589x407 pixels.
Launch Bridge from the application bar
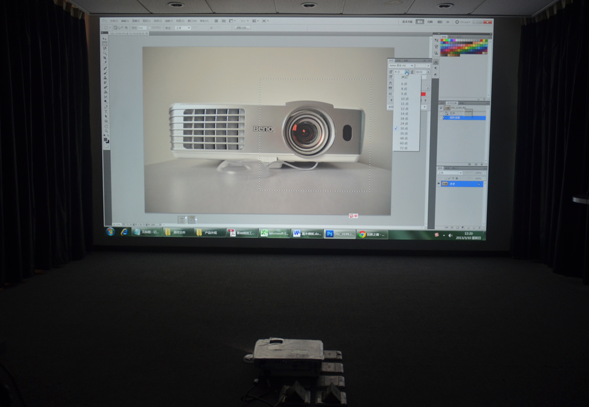[x=216, y=21]
